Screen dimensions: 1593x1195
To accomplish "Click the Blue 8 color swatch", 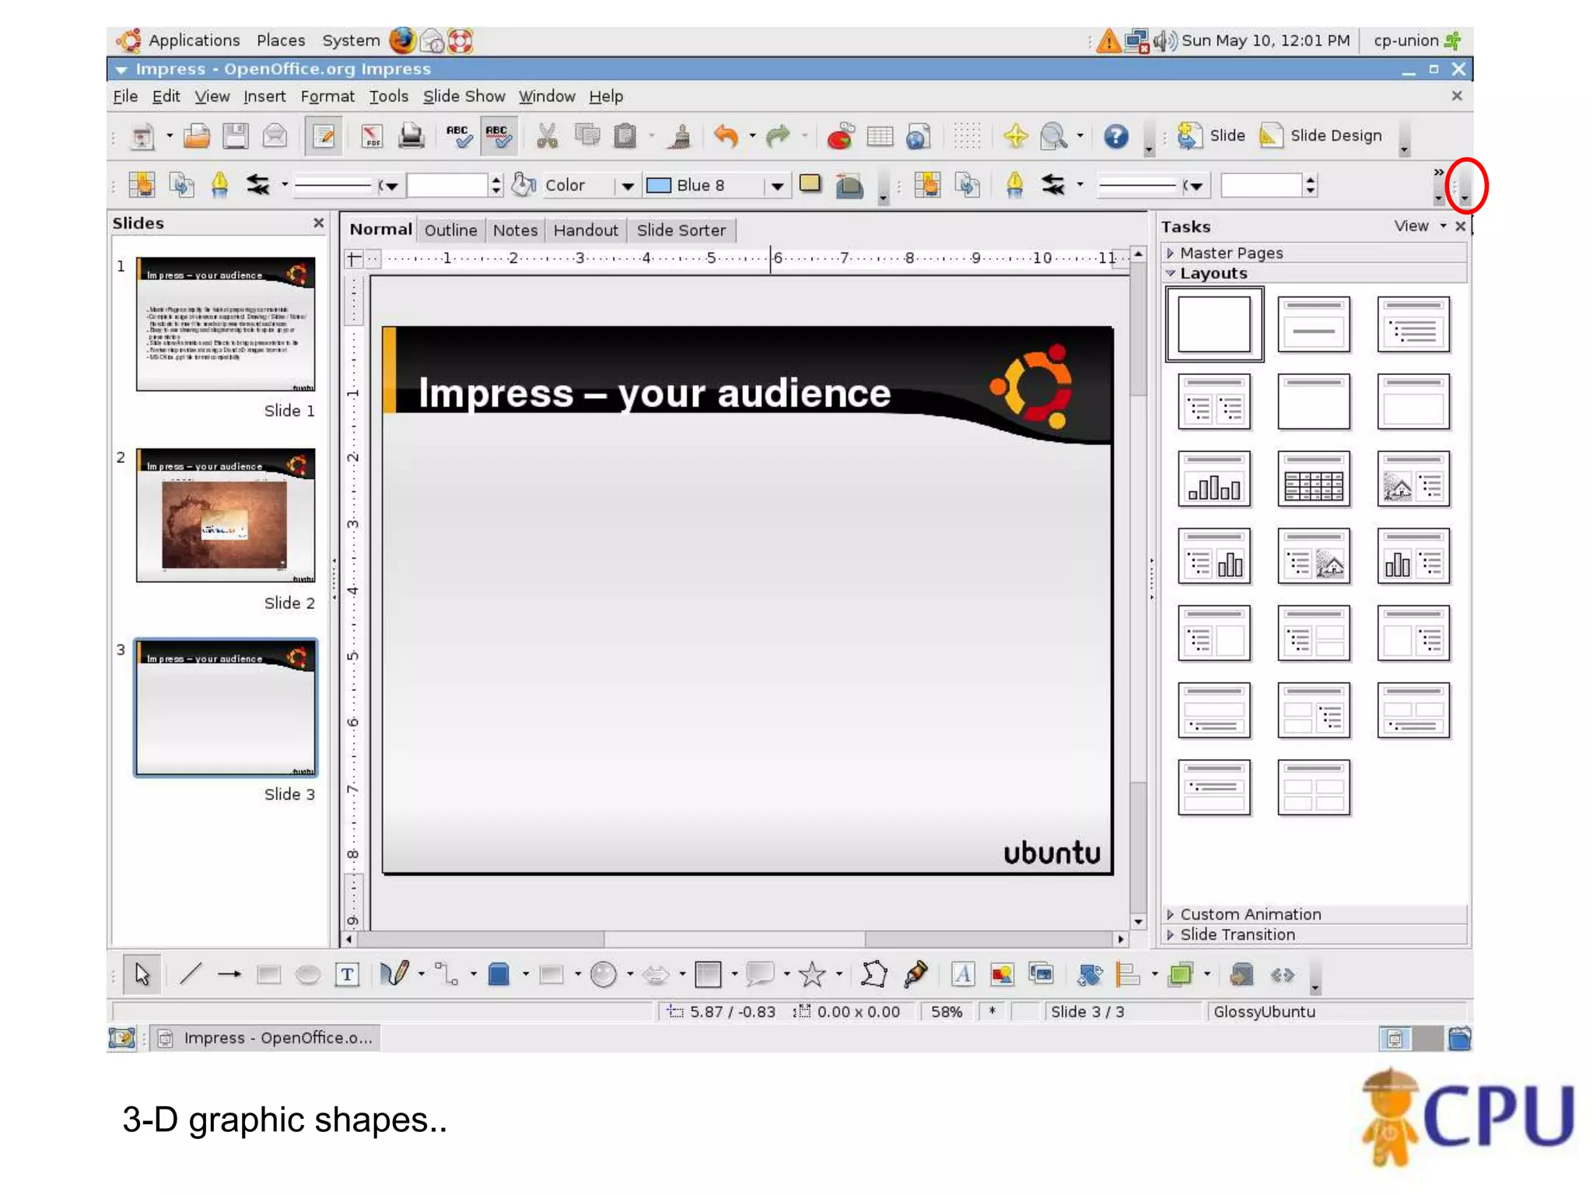I will 659,185.
